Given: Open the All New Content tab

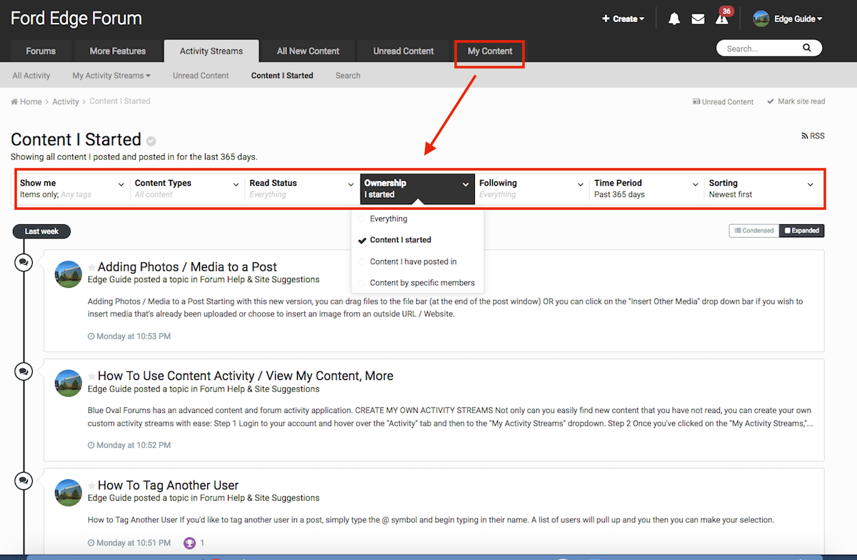Looking at the screenshot, I should point(309,51).
